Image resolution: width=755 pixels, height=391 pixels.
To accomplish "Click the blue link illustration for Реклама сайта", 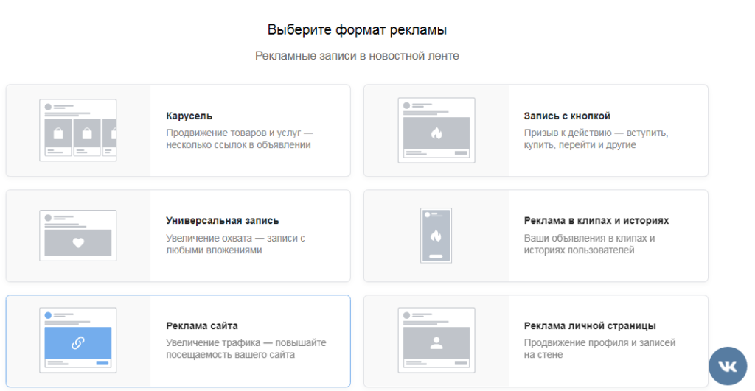I will [x=78, y=340].
